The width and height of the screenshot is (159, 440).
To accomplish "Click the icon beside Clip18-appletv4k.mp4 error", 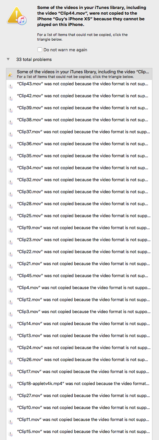I will (11, 386).
